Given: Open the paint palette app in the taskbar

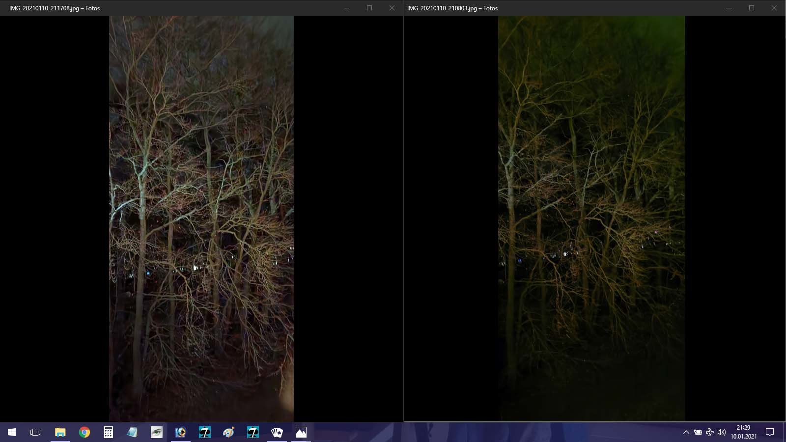Looking at the screenshot, I should (x=229, y=432).
